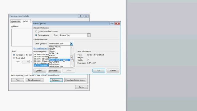Viewport: 197px width, 111px height.
Task: Choose the Single label radio button
Action: tap(14, 58)
